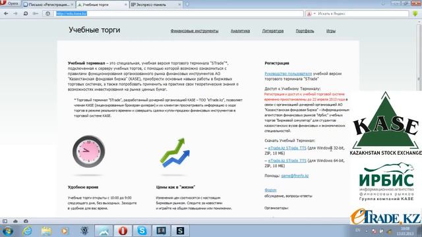This screenshot has width=422, height=237.
Task: Click the Opera Link cloud icon in status bar
Action: 15,221
